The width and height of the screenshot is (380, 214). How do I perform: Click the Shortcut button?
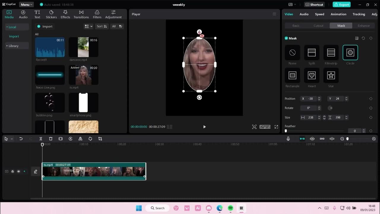click(x=314, y=4)
